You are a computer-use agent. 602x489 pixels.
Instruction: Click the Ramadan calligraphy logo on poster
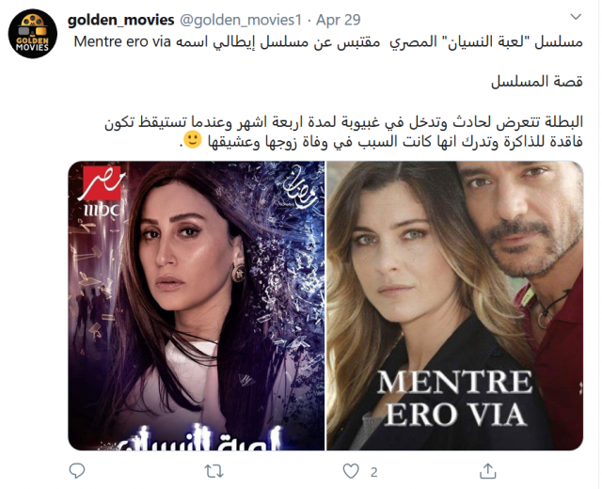(x=300, y=186)
